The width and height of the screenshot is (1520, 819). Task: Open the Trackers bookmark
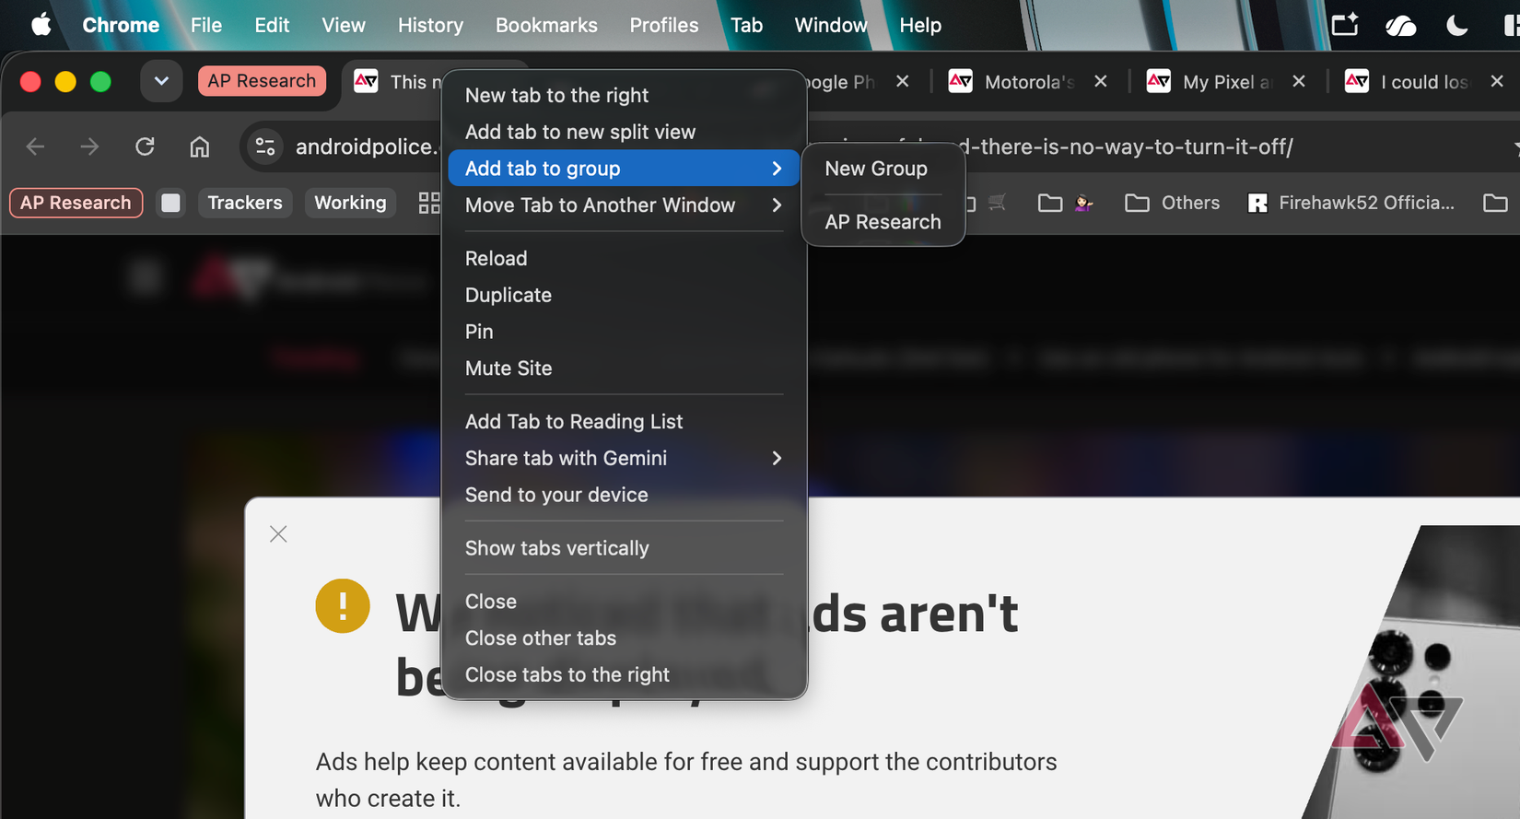pyautogui.click(x=245, y=203)
